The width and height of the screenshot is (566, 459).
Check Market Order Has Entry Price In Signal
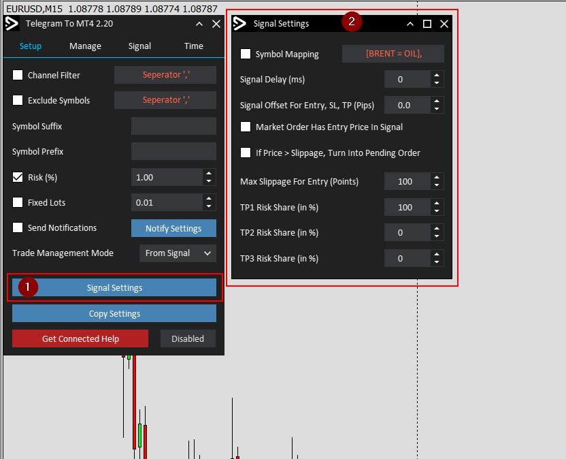click(246, 127)
